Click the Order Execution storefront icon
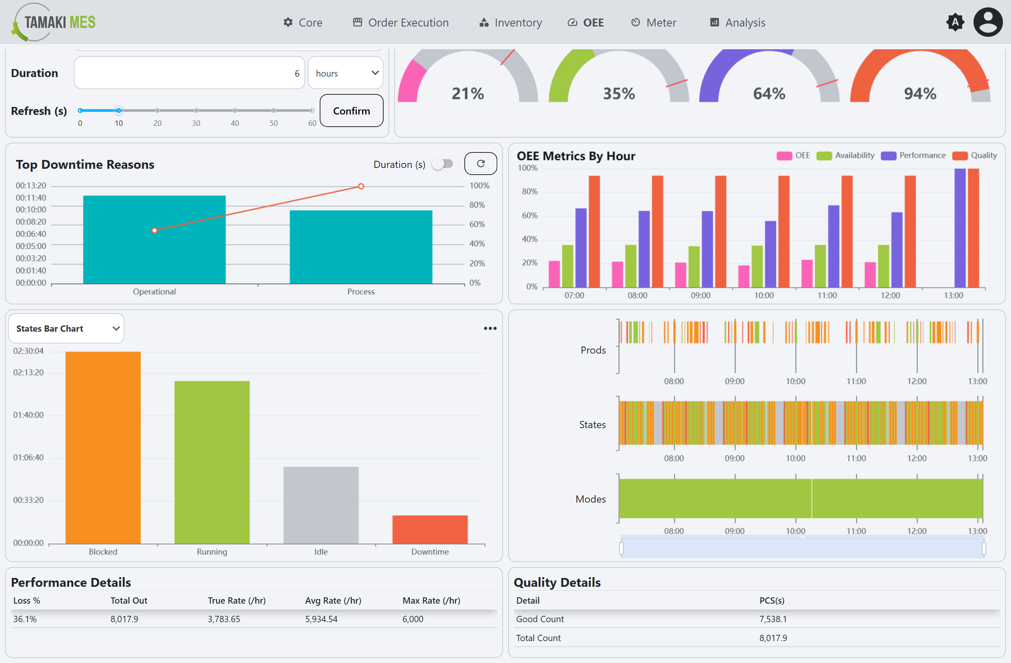1011x663 pixels. click(x=358, y=22)
